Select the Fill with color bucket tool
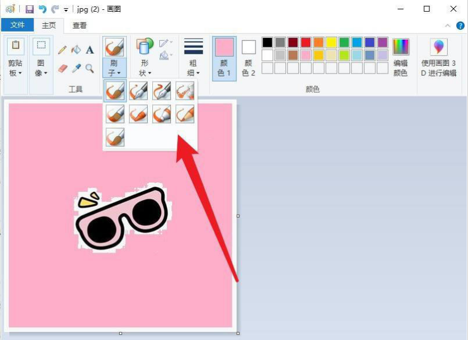The width and height of the screenshot is (468, 340). point(76,50)
